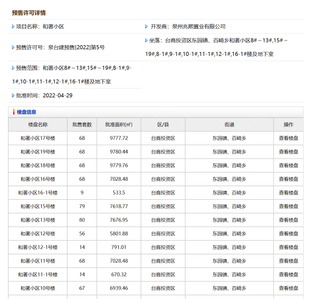Click the name cell 和著小区18号楼

coord(38,166)
